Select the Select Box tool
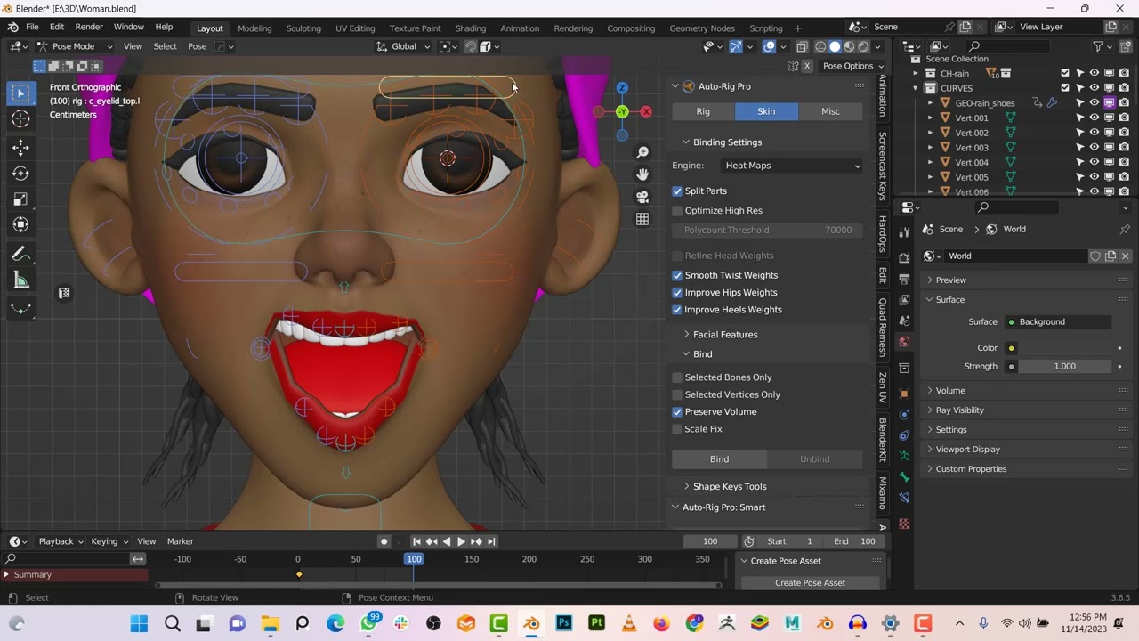1139x641 pixels. (x=20, y=93)
